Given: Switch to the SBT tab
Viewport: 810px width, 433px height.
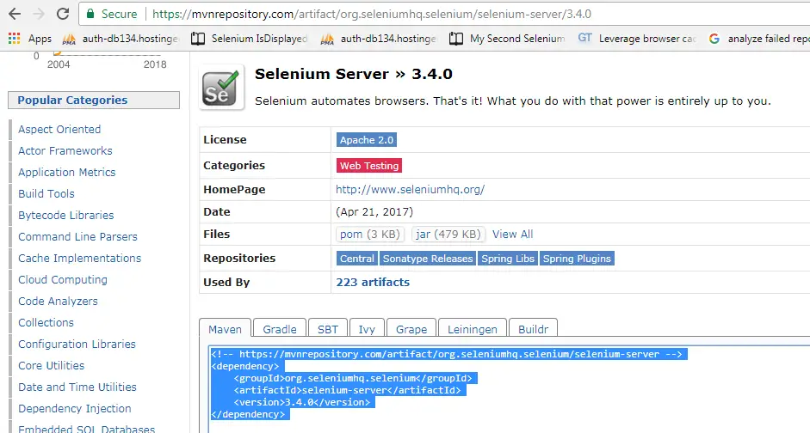Looking at the screenshot, I should pyautogui.click(x=328, y=329).
